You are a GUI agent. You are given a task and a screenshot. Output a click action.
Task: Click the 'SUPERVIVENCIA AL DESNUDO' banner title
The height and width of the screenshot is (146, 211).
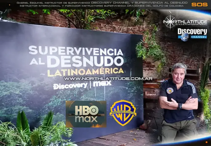(76, 56)
